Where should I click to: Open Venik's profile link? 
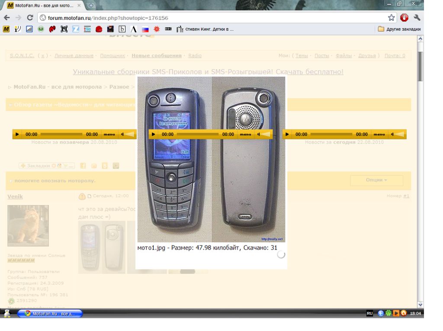tap(15, 197)
